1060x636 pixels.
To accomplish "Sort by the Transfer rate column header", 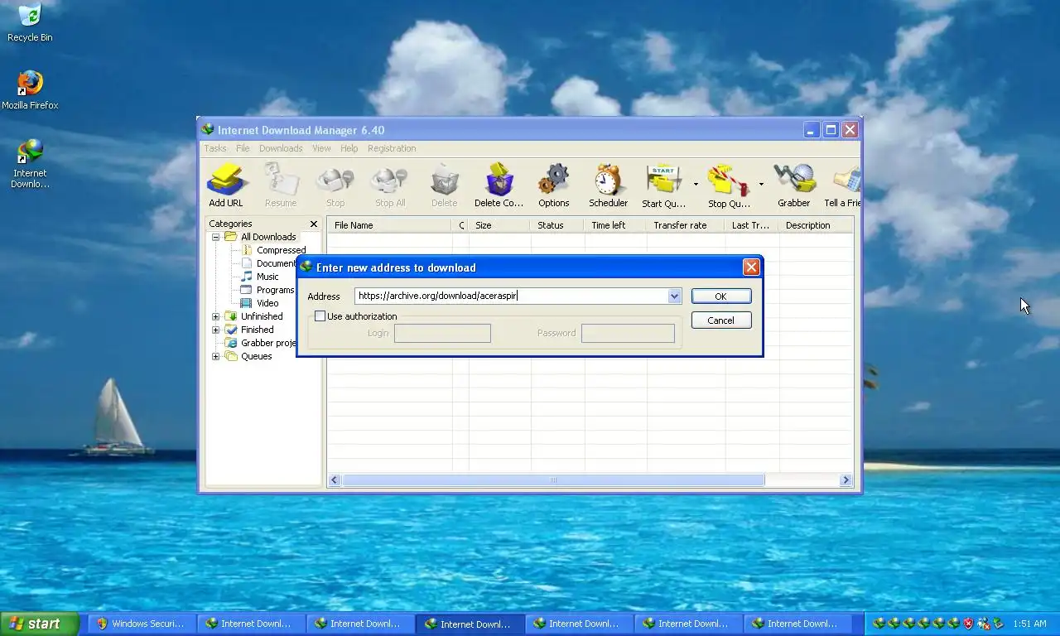I will coord(686,225).
